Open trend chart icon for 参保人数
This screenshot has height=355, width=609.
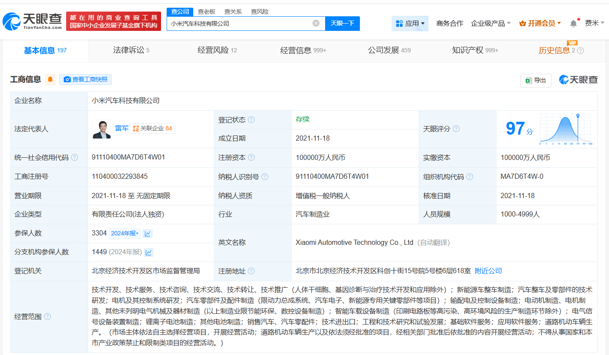point(148,233)
